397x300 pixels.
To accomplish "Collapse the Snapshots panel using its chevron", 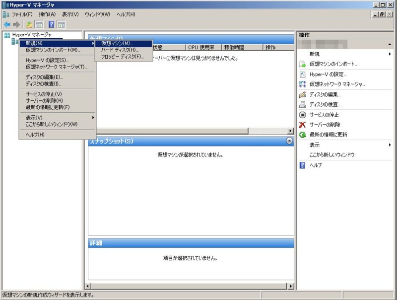I will (289, 140).
